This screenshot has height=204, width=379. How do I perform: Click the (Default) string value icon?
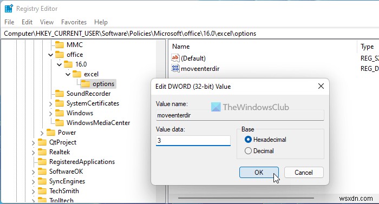175,58
